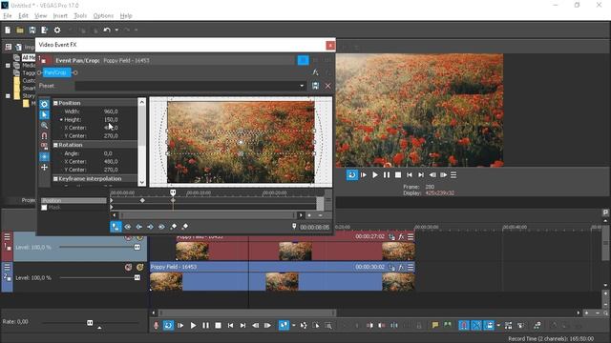This screenshot has height=343, width=611.
Task: Jump to the first keyframe
Action: click(x=128, y=227)
